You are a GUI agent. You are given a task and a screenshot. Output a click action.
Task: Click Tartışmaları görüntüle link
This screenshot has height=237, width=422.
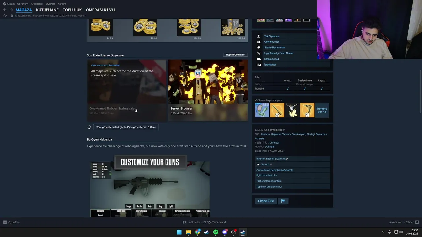tap(292, 181)
